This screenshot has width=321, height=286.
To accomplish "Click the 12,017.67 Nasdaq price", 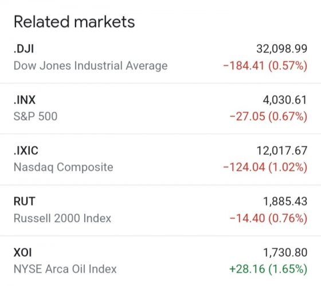I will [x=281, y=150].
